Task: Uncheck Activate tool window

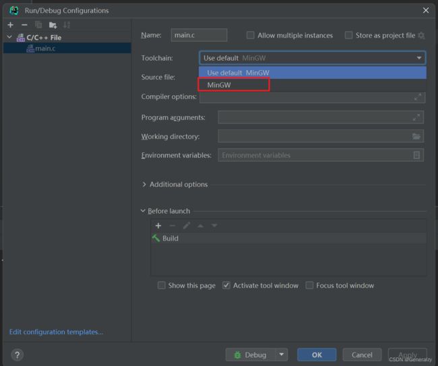Action: pyautogui.click(x=226, y=285)
